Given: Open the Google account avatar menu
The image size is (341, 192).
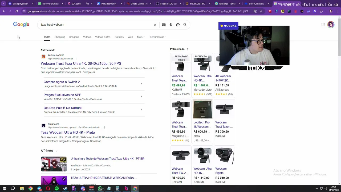Looking at the screenshot, I should click(x=331, y=25).
